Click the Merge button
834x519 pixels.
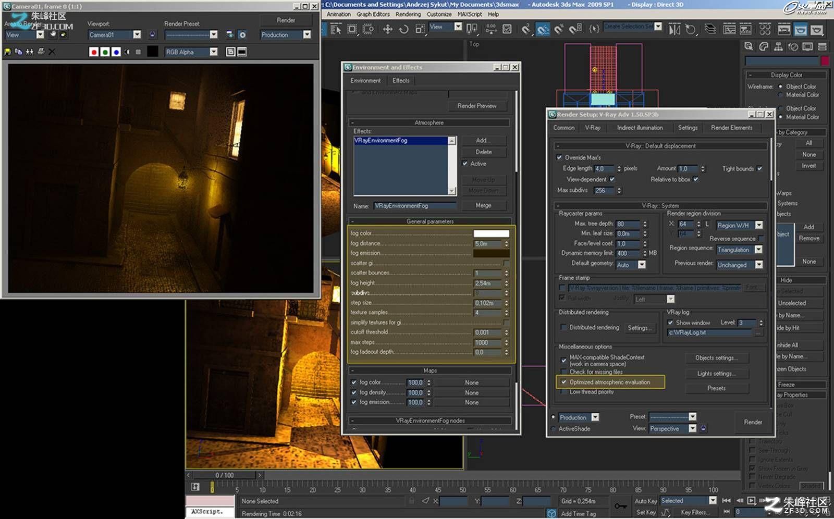point(483,205)
